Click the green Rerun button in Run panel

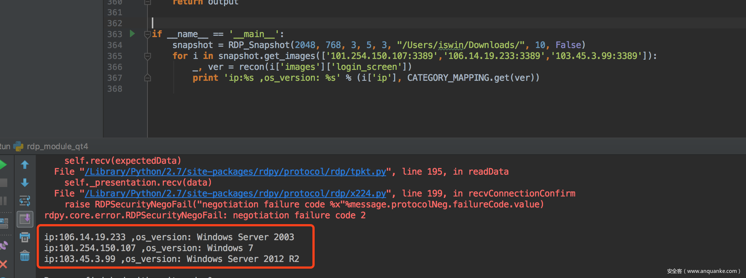coord(3,165)
